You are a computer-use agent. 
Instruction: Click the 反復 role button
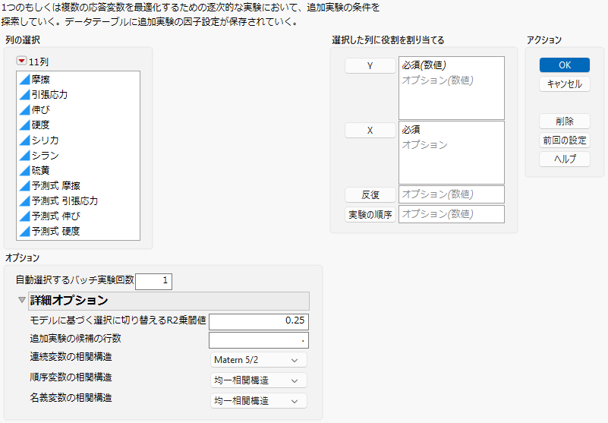(370, 195)
